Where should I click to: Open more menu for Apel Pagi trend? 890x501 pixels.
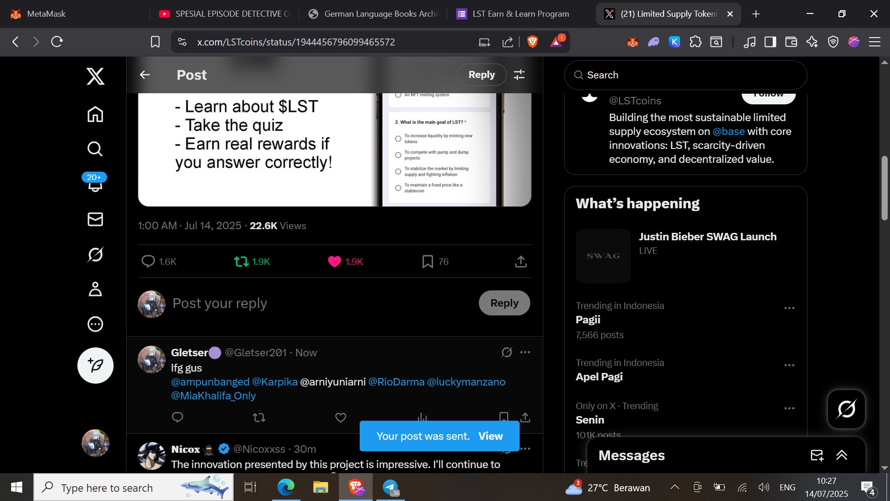point(789,365)
